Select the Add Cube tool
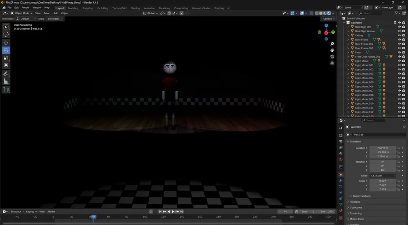The height and width of the screenshot is (225, 408). coord(6,90)
